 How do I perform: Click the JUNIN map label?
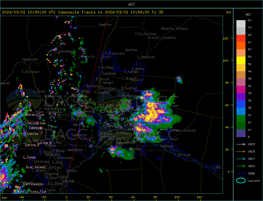(118, 127)
